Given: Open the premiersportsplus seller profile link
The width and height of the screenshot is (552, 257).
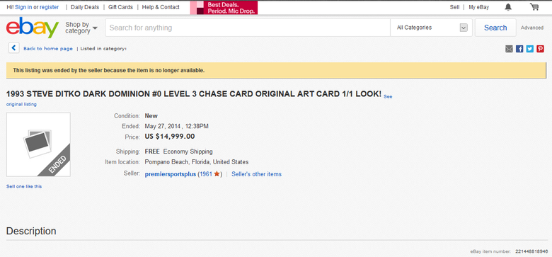Looking at the screenshot, I should coord(171,174).
